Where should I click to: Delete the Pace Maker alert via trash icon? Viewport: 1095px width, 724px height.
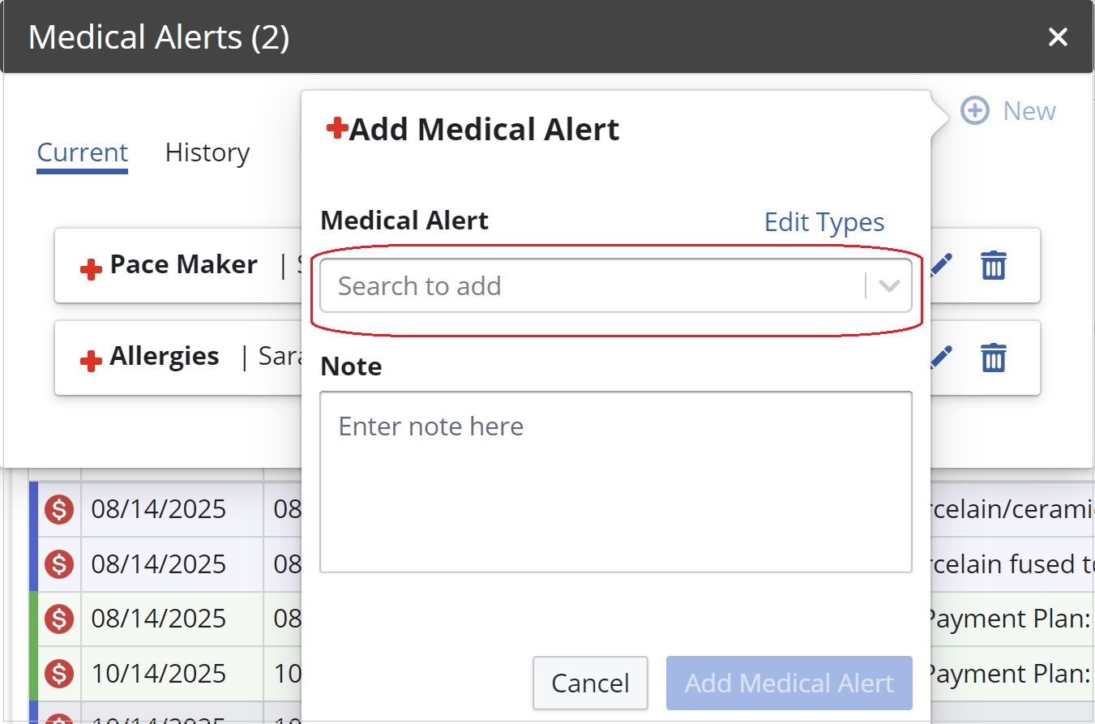coord(993,265)
